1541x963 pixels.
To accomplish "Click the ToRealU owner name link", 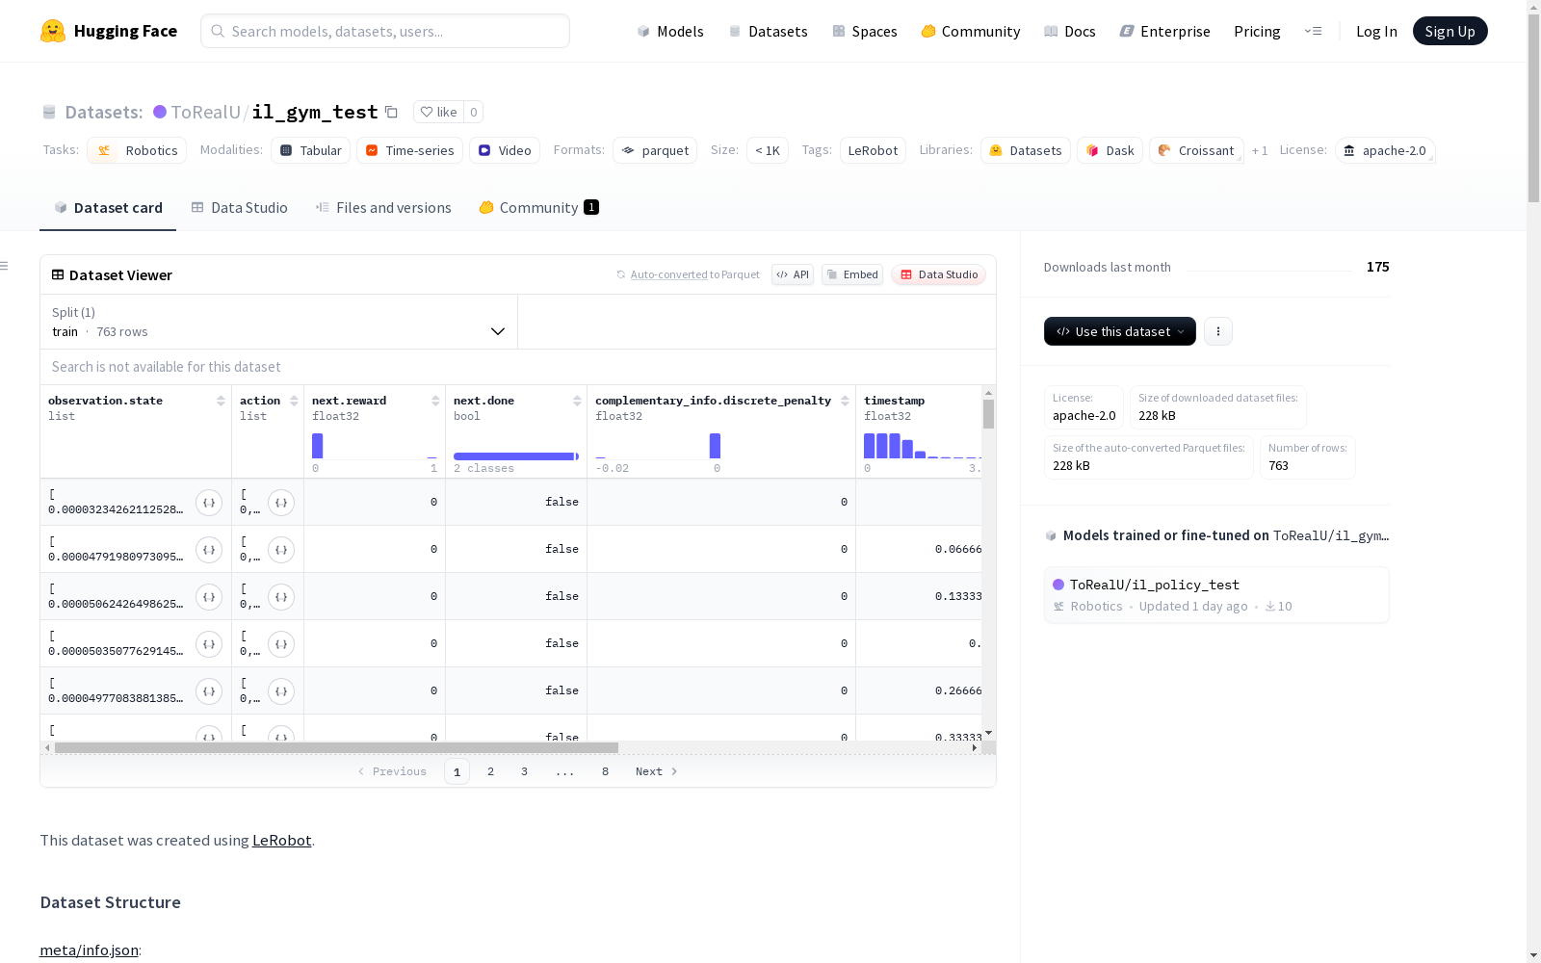I will (x=206, y=112).
